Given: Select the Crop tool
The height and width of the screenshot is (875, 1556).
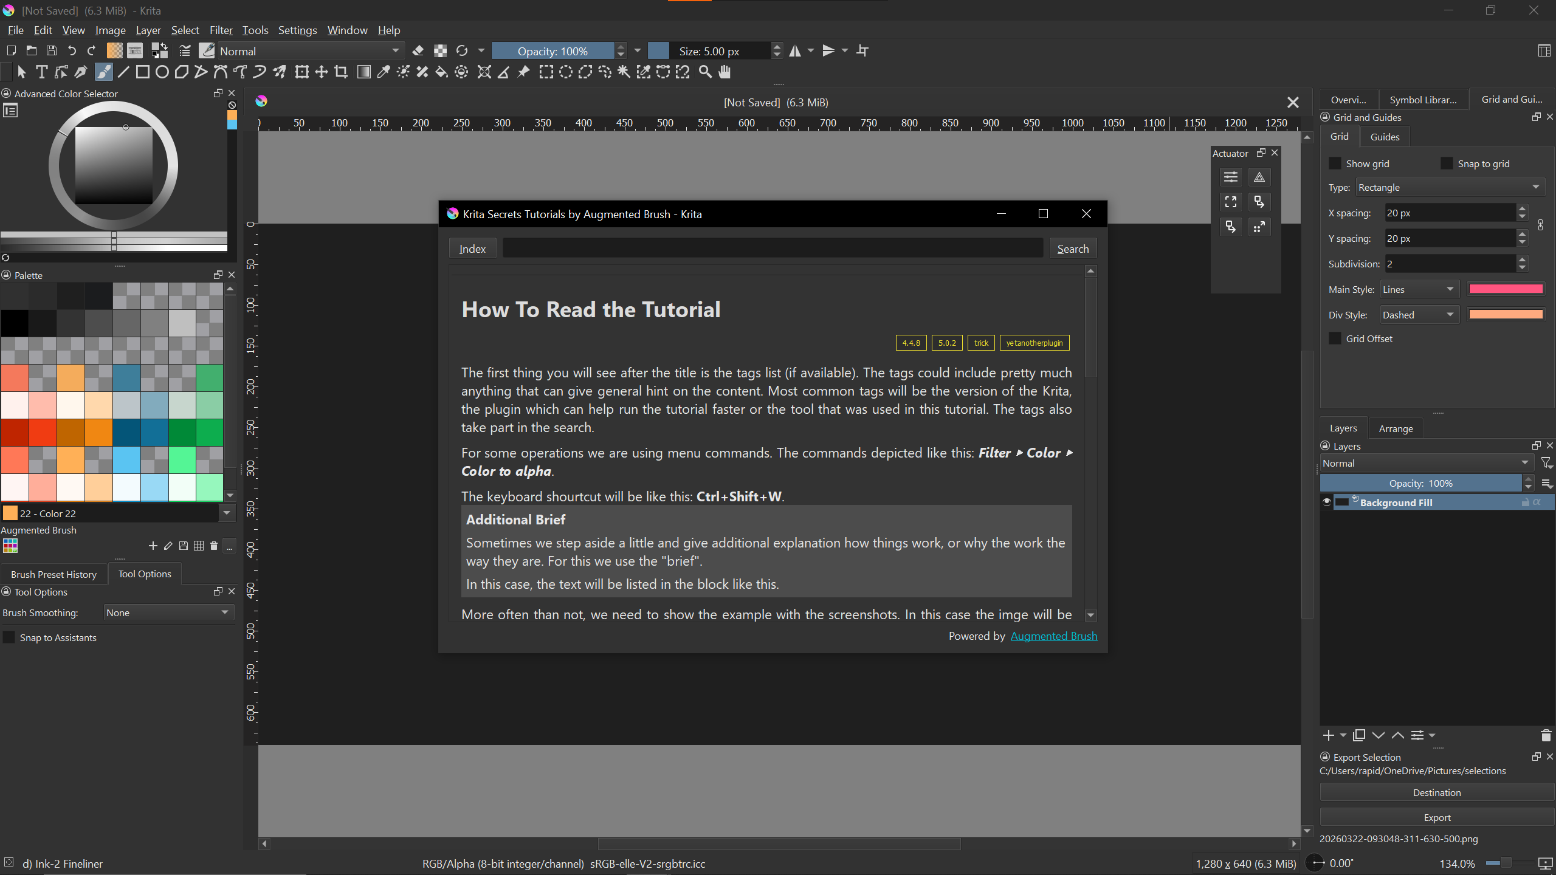Looking at the screenshot, I should coord(341,72).
